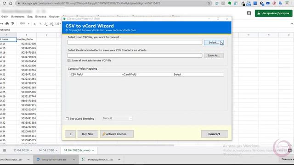294x165 pixels.
Task: Click the horizontal scrollbar in Sheets
Action: point(87,145)
